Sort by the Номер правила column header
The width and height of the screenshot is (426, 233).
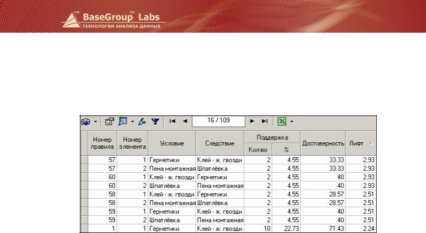pos(102,143)
